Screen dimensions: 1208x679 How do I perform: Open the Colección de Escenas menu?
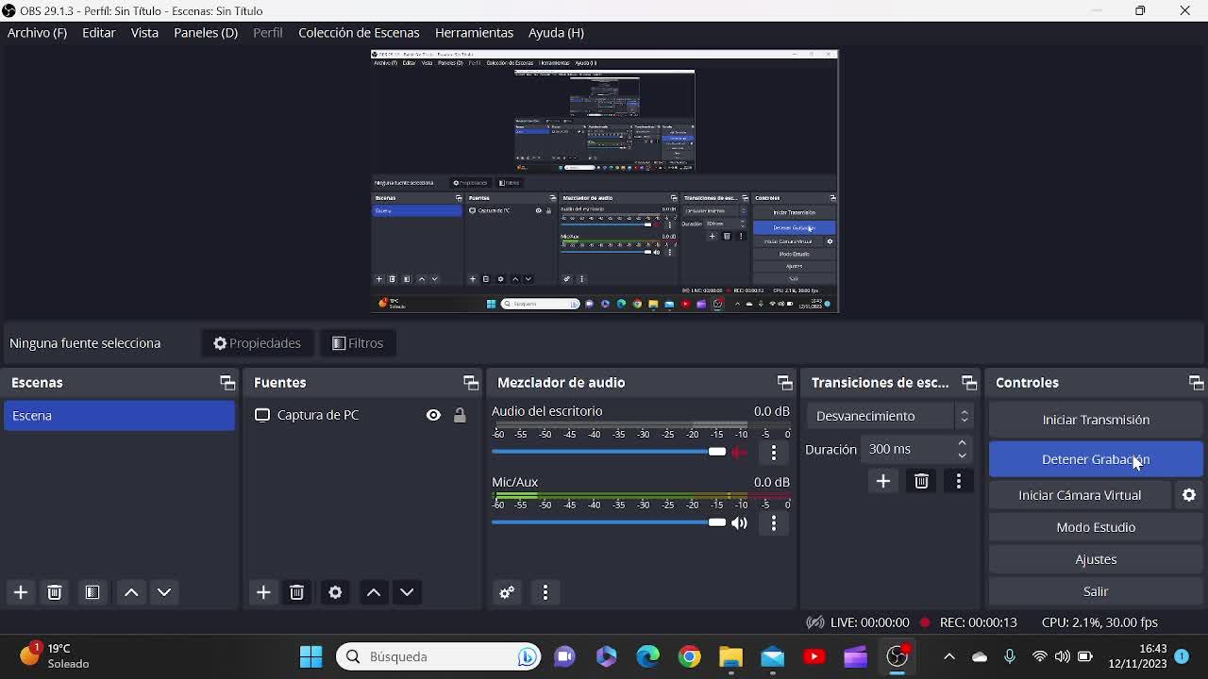(x=359, y=33)
